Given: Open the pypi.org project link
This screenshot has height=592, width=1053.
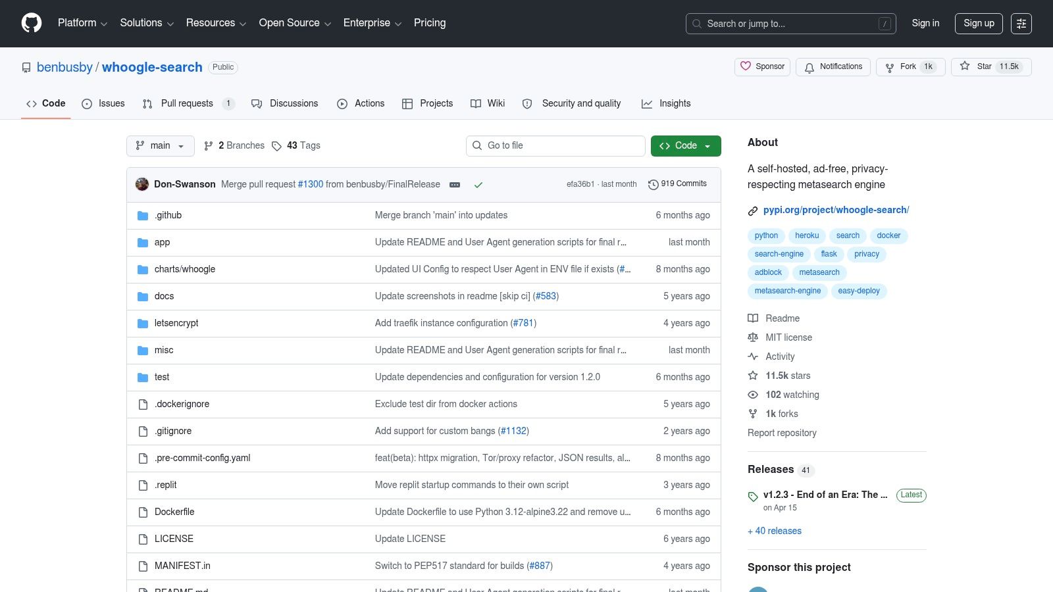Looking at the screenshot, I should pos(836,210).
